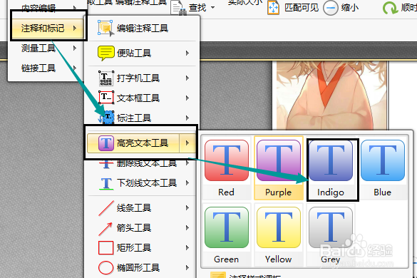Click the 查找 find toolbar icon
Screen dimensions: 417x278
[178, 8]
